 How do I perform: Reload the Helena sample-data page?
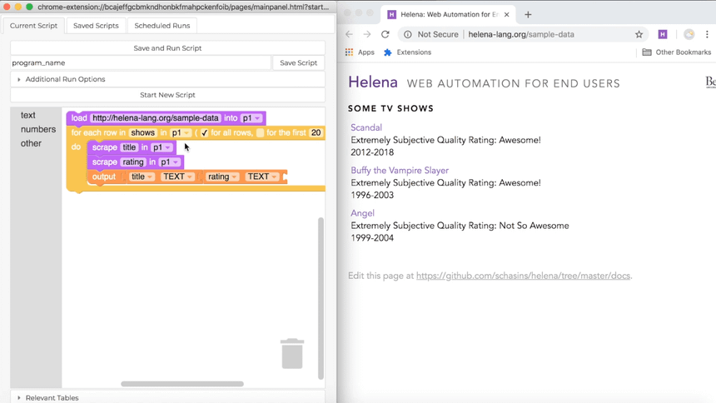tap(385, 34)
